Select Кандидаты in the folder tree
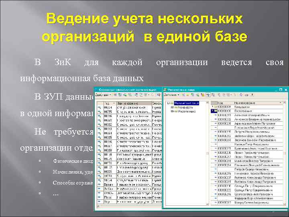 click(185, 107)
